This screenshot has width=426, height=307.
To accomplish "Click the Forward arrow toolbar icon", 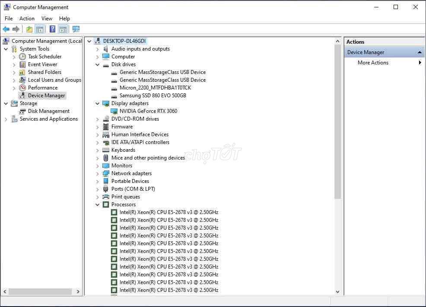I will [16, 29].
